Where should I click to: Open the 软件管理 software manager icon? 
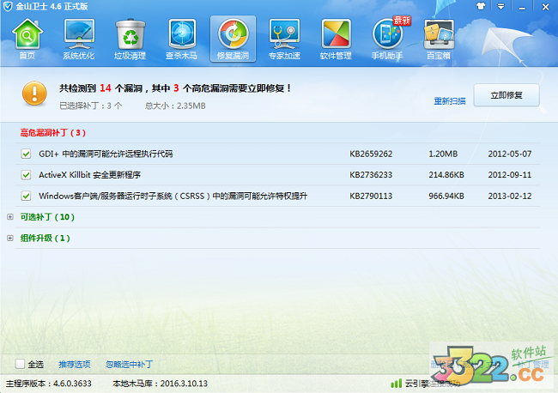click(336, 39)
